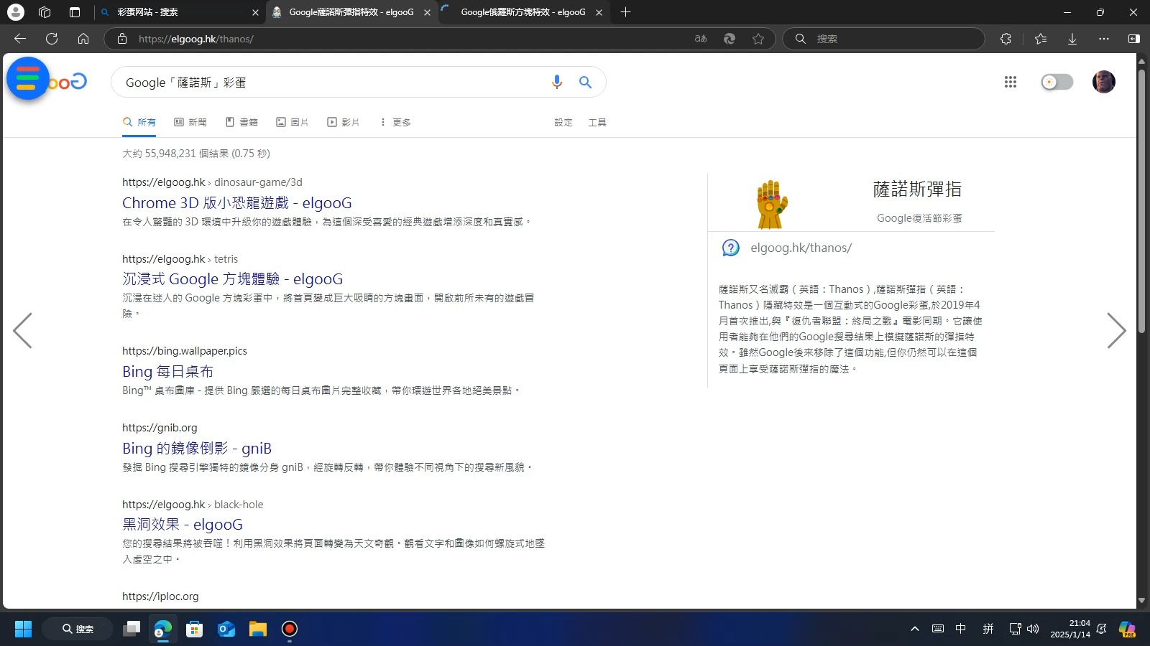Click the browser profile avatar icon
1150x646 pixels.
point(16,12)
